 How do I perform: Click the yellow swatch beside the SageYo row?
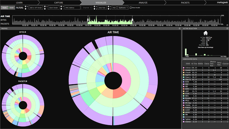click(184, 75)
